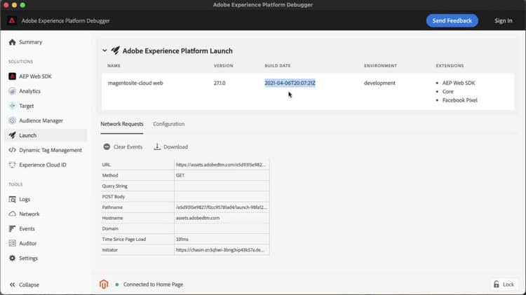Click the version 27.1.0 value
Image resolution: width=526 pixels, height=295 pixels.
(220, 83)
